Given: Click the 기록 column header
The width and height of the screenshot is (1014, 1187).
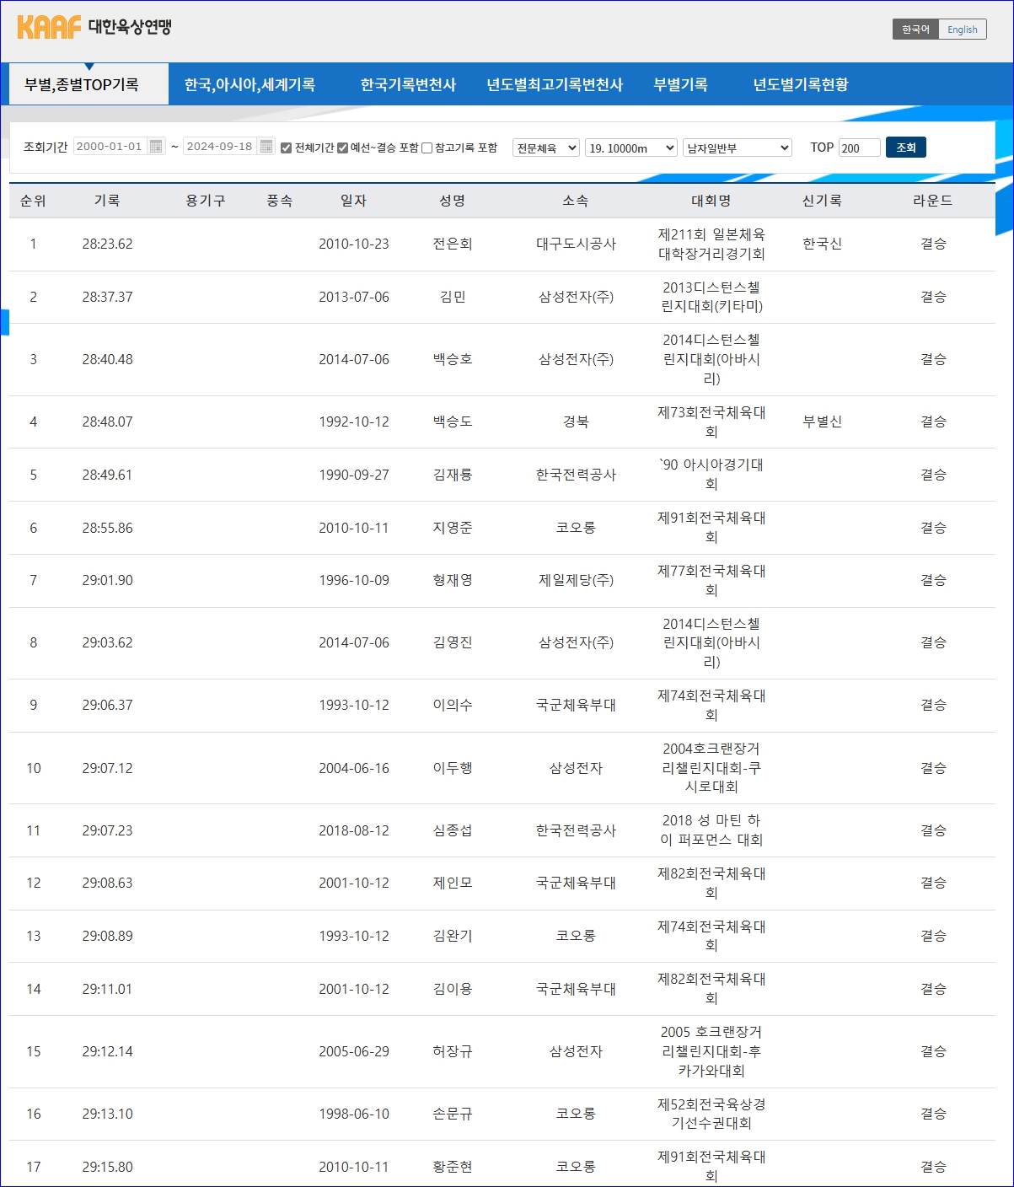Looking at the screenshot, I should (x=107, y=201).
